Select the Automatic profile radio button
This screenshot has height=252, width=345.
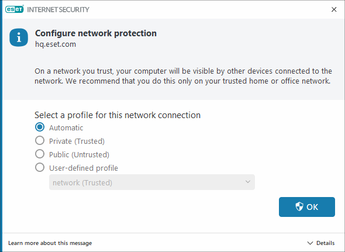coord(40,127)
